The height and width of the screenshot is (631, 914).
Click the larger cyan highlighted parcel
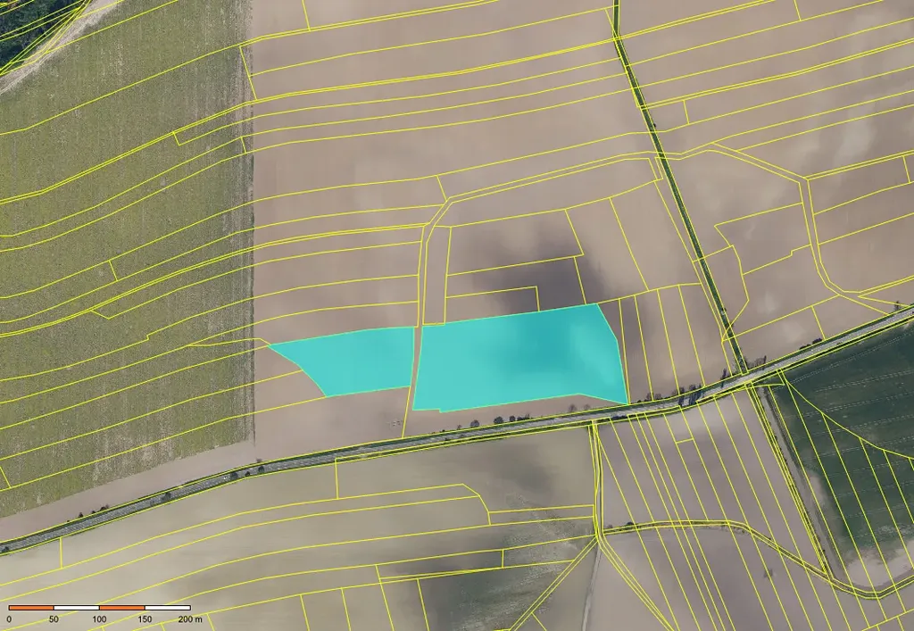coord(518,359)
